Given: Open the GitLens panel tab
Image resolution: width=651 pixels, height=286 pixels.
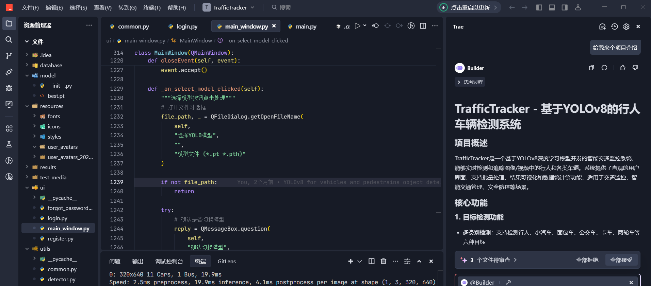Looking at the screenshot, I should [x=227, y=261].
